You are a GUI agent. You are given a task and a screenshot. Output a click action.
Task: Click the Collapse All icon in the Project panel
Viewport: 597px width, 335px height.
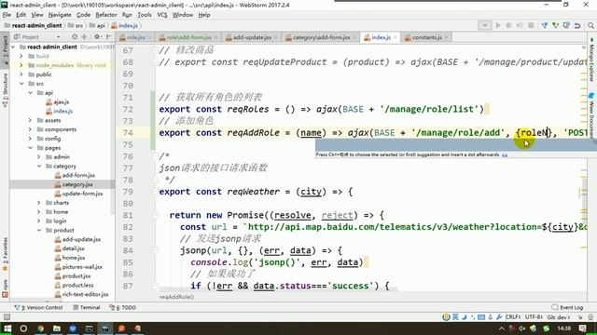84,37
